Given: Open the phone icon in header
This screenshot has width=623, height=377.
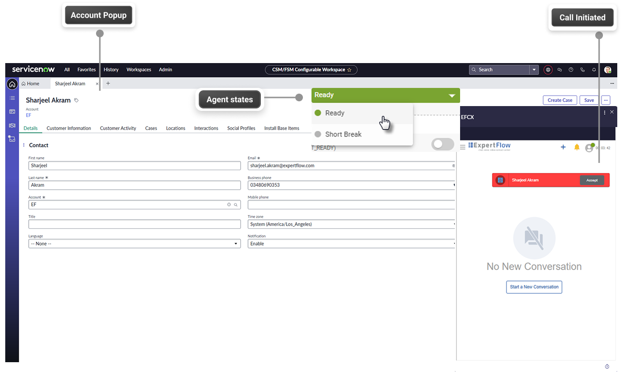Looking at the screenshot, I should [582, 70].
